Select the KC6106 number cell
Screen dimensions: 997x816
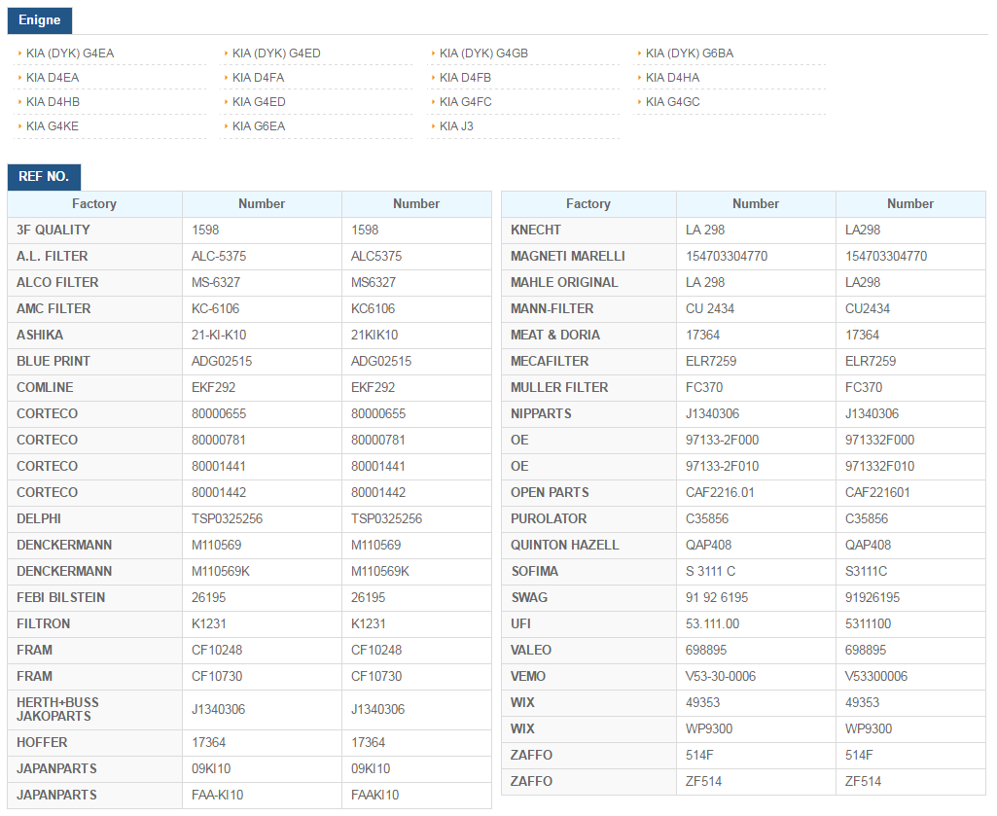tap(416, 309)
